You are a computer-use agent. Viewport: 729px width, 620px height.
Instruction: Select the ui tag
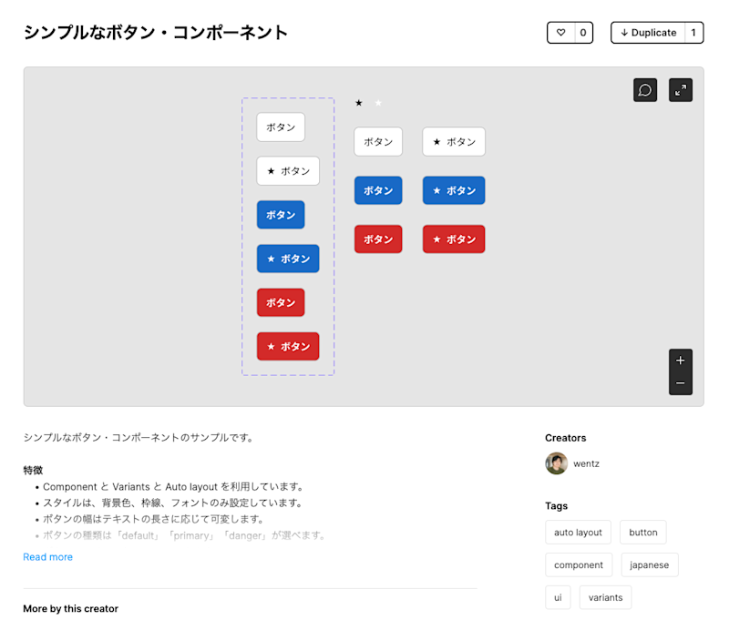pyautogui.click(x=558, y=597)
